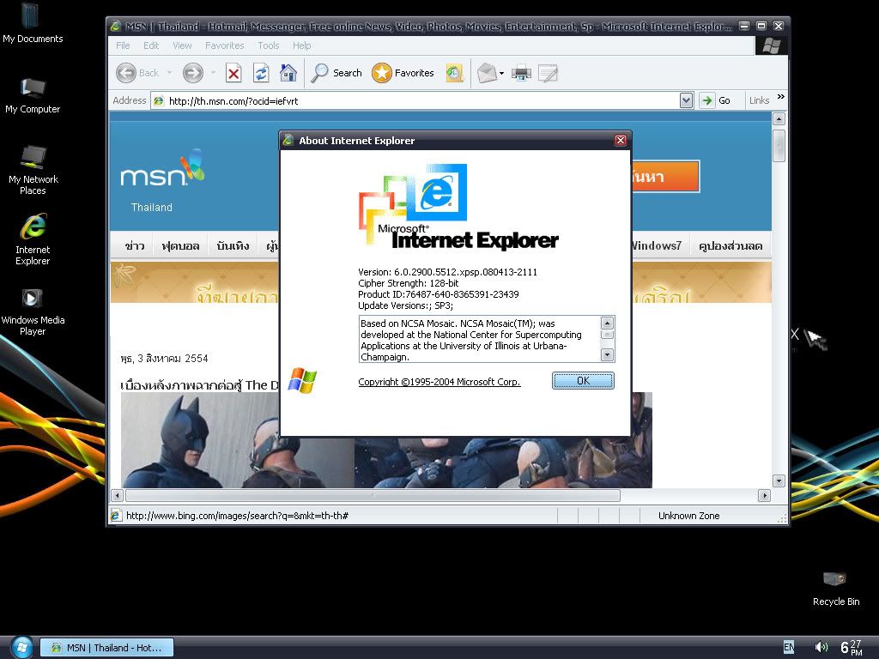The height and width of the screenshot is (659, 879).
Task: Refresh the page with the Refresh icon
Action: coord(261,73)
